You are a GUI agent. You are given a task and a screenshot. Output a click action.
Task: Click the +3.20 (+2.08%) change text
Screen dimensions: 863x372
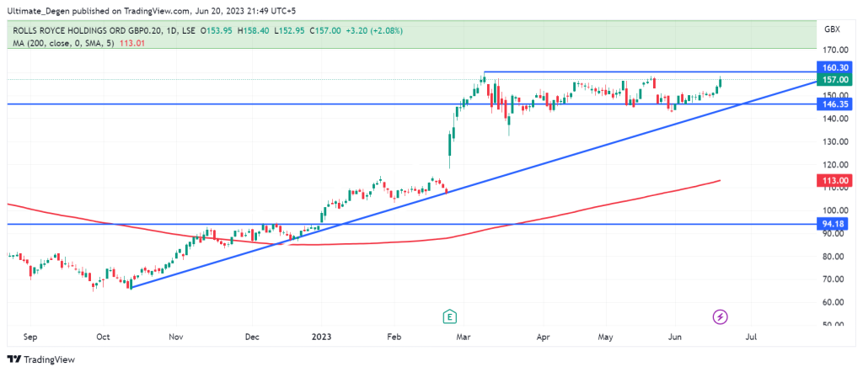tap(373, 31)
